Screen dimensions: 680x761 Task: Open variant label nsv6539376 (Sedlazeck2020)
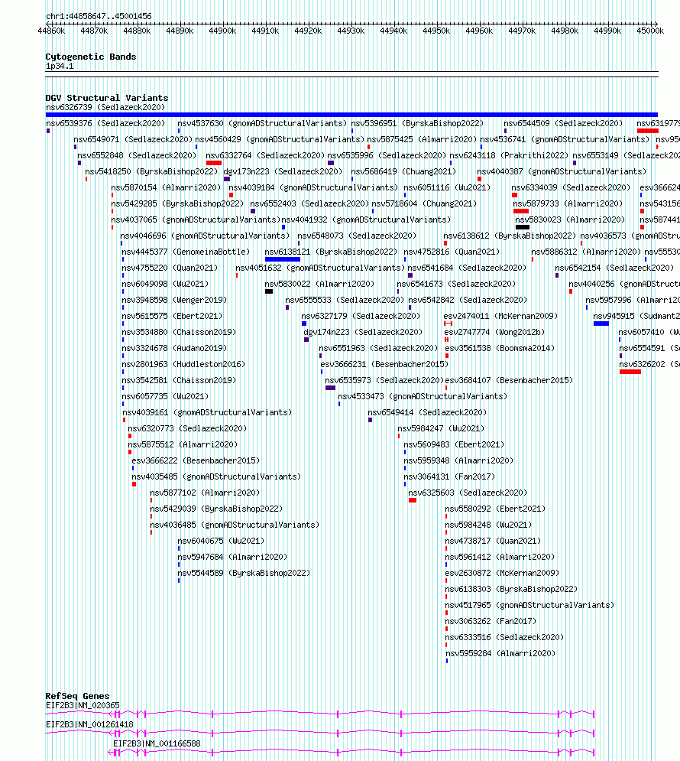(105, 123)
